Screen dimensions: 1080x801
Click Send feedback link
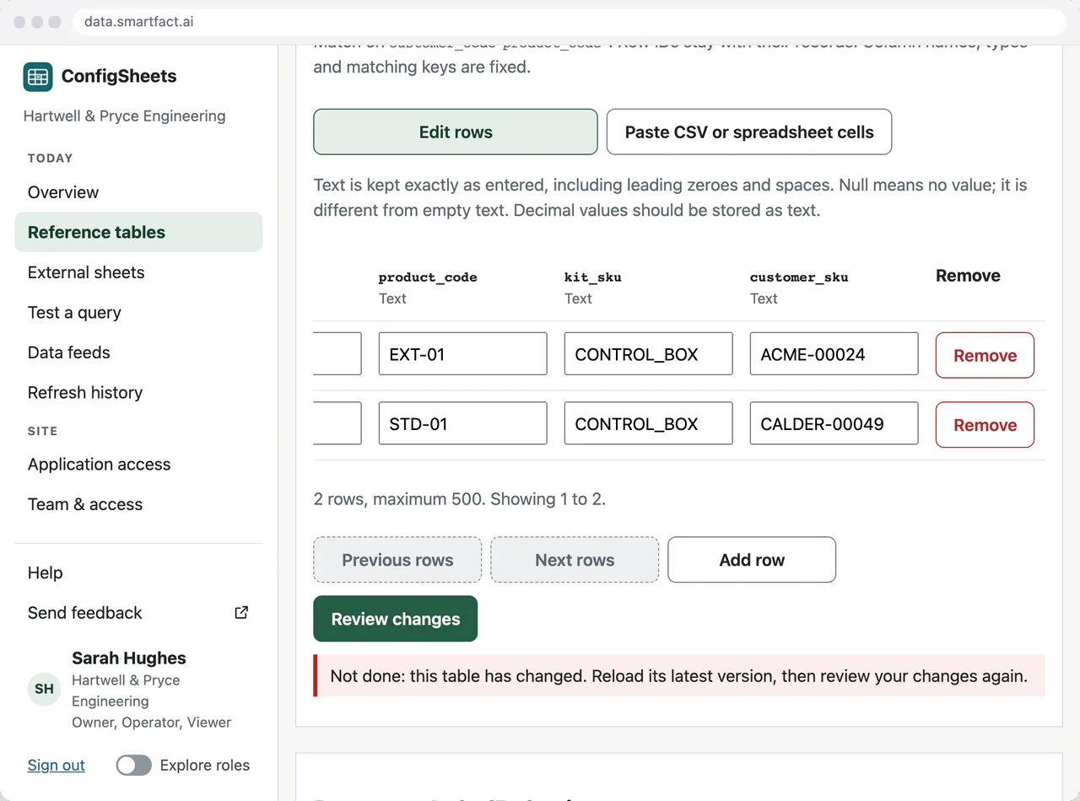click(x=138, y=613)
